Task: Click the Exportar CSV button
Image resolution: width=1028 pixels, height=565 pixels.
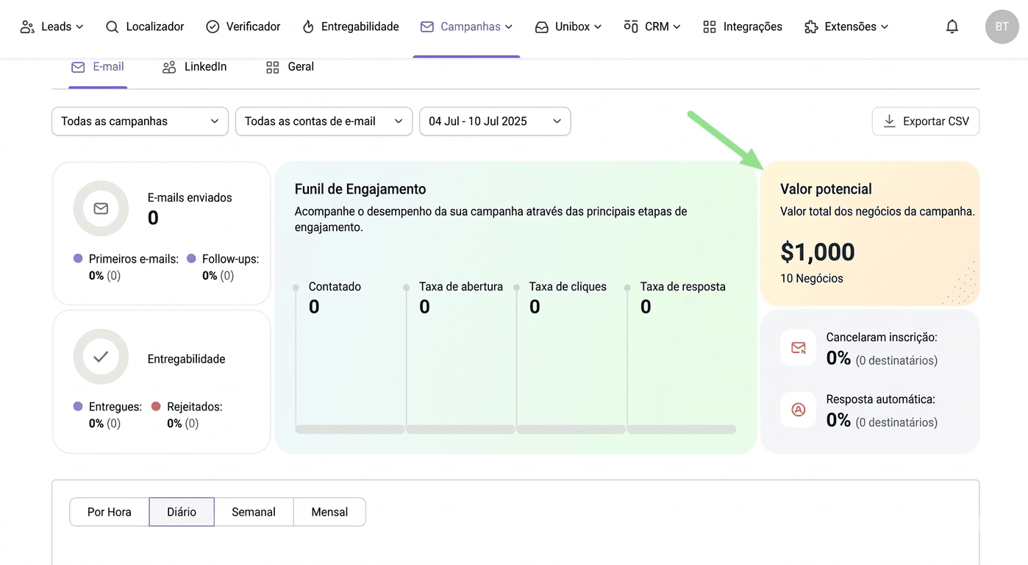Action: (x=925, y=121)
